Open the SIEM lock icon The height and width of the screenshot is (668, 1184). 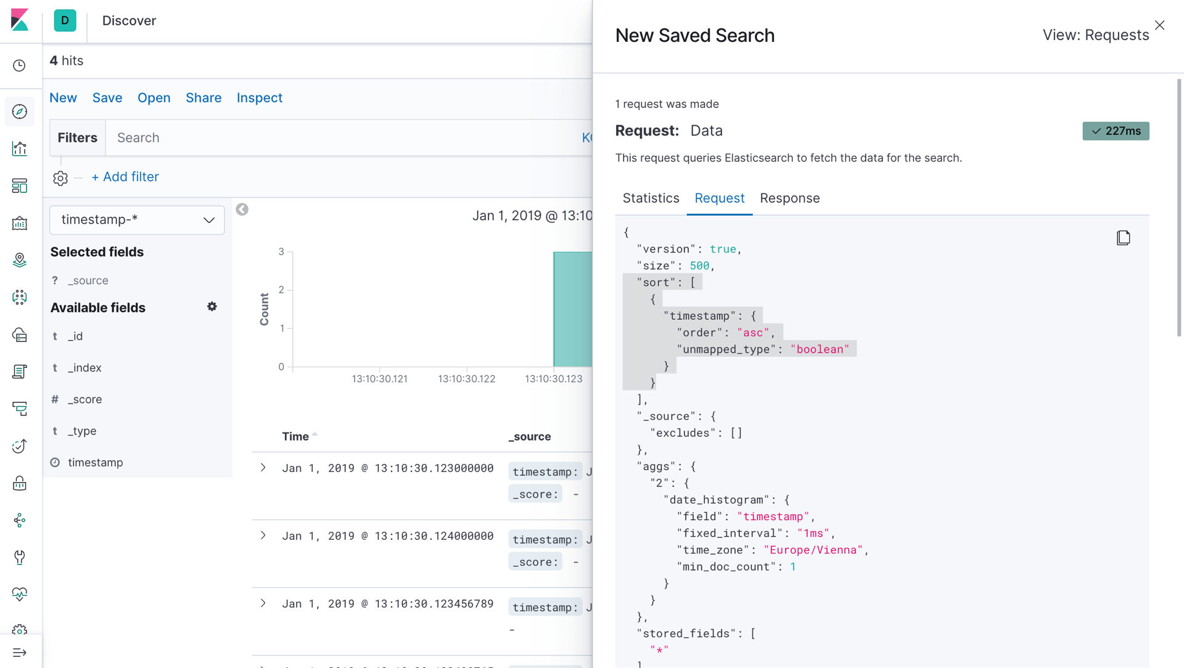click(20, 483)
